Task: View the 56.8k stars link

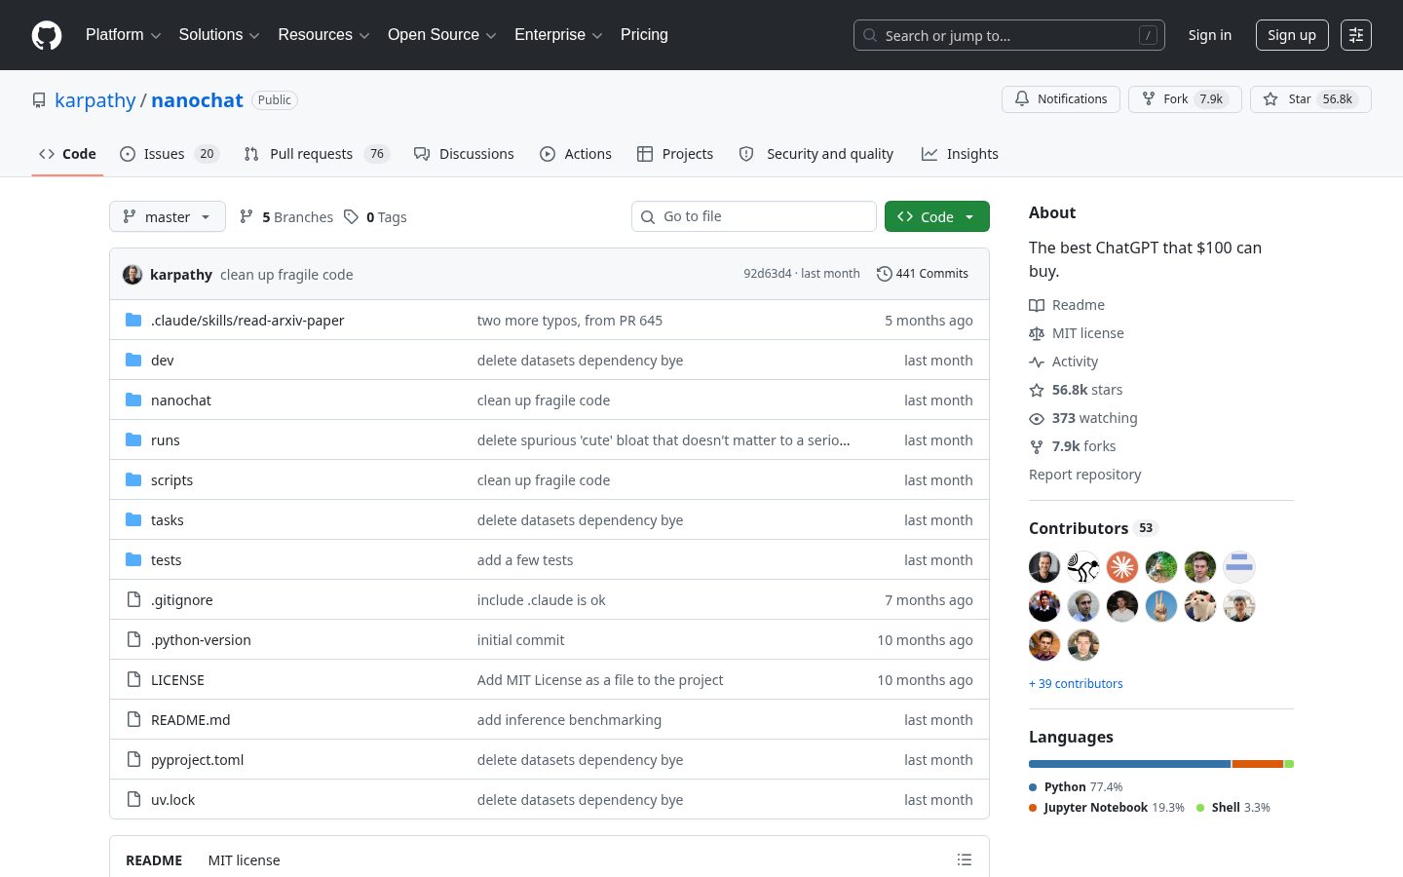Action: coord(1076,390)
